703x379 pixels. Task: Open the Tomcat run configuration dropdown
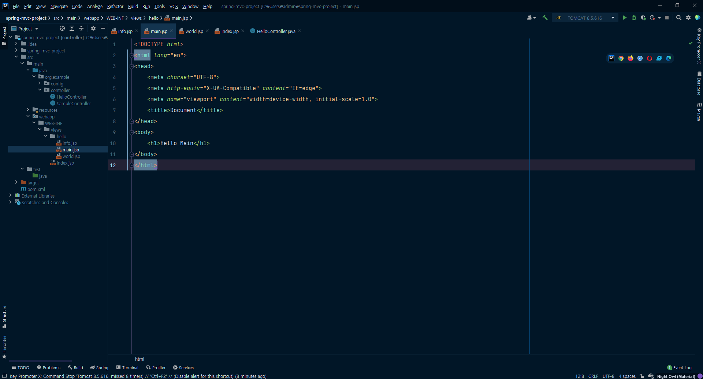coord(613,18)
